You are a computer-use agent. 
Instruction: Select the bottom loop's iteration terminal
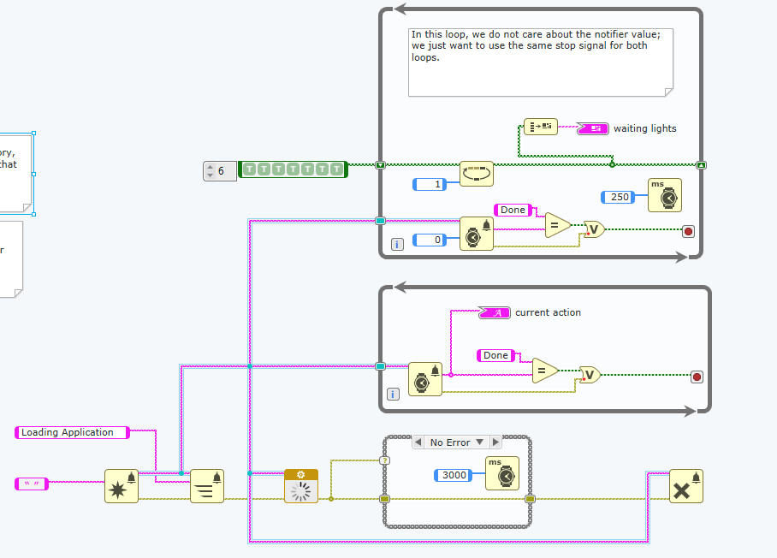(x=393, y=395)
